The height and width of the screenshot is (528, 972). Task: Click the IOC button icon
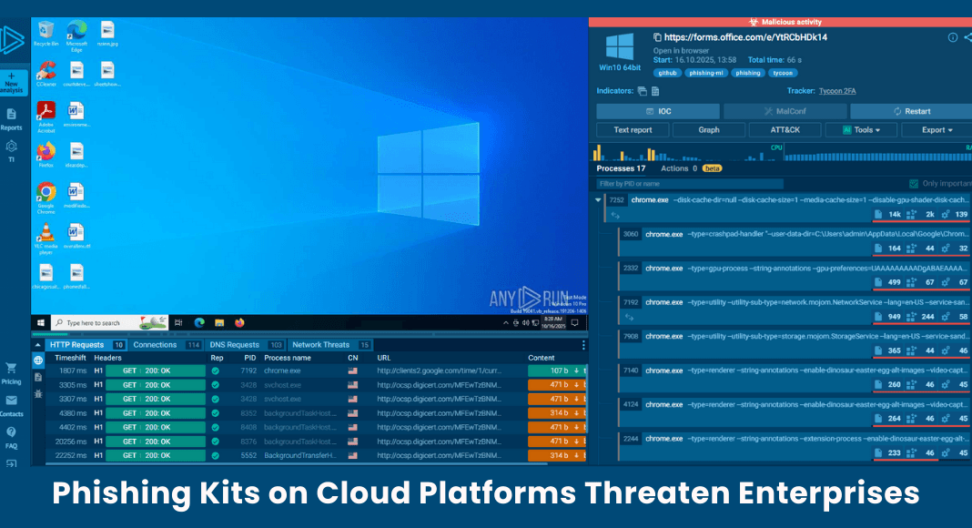[x=649, y=111]
